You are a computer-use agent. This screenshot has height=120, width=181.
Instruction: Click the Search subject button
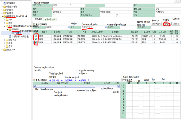(x=156, y=24)
